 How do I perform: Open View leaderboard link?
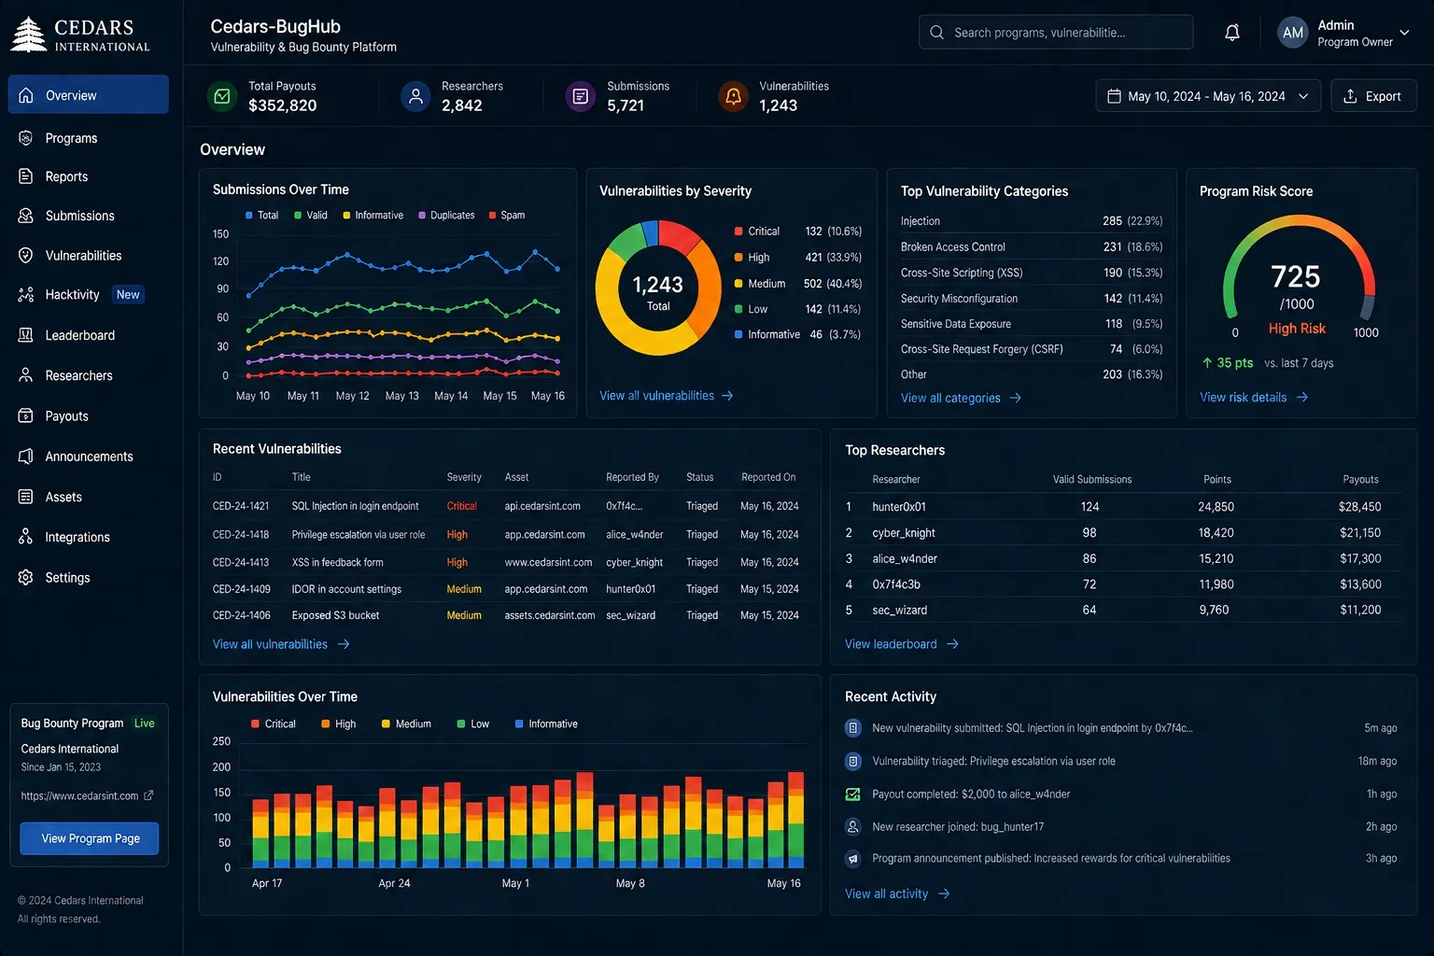(x=901, y=644)
